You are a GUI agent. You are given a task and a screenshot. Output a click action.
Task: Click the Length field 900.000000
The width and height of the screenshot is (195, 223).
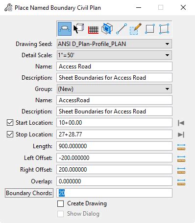click(x=114, y=146)
